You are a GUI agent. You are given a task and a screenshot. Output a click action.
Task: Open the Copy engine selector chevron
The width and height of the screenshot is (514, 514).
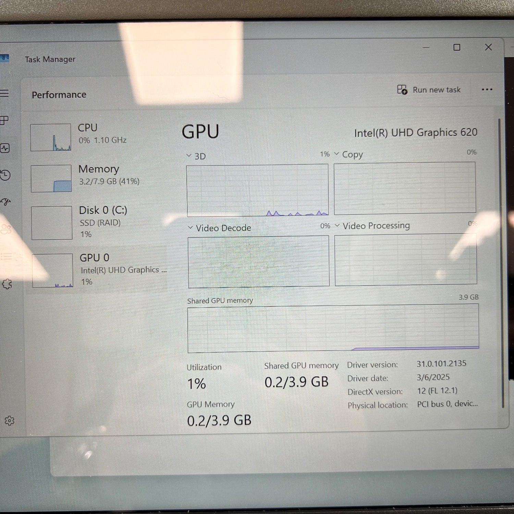point(336,154)
